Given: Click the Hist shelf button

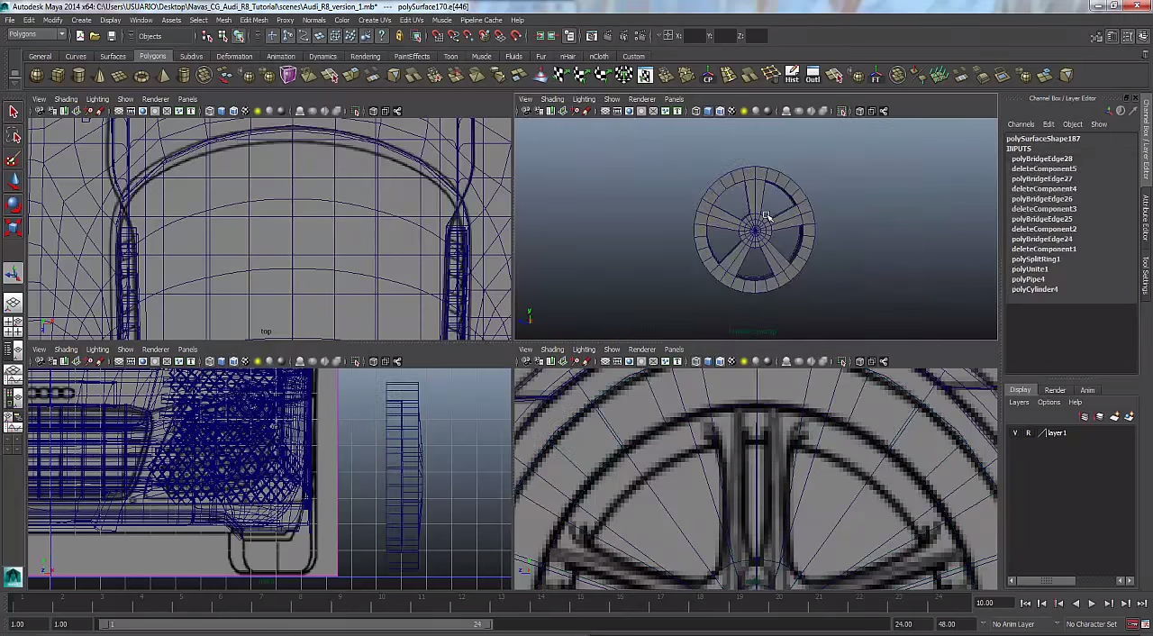Looking at the screenshot, I should click(x=792, y=76).
